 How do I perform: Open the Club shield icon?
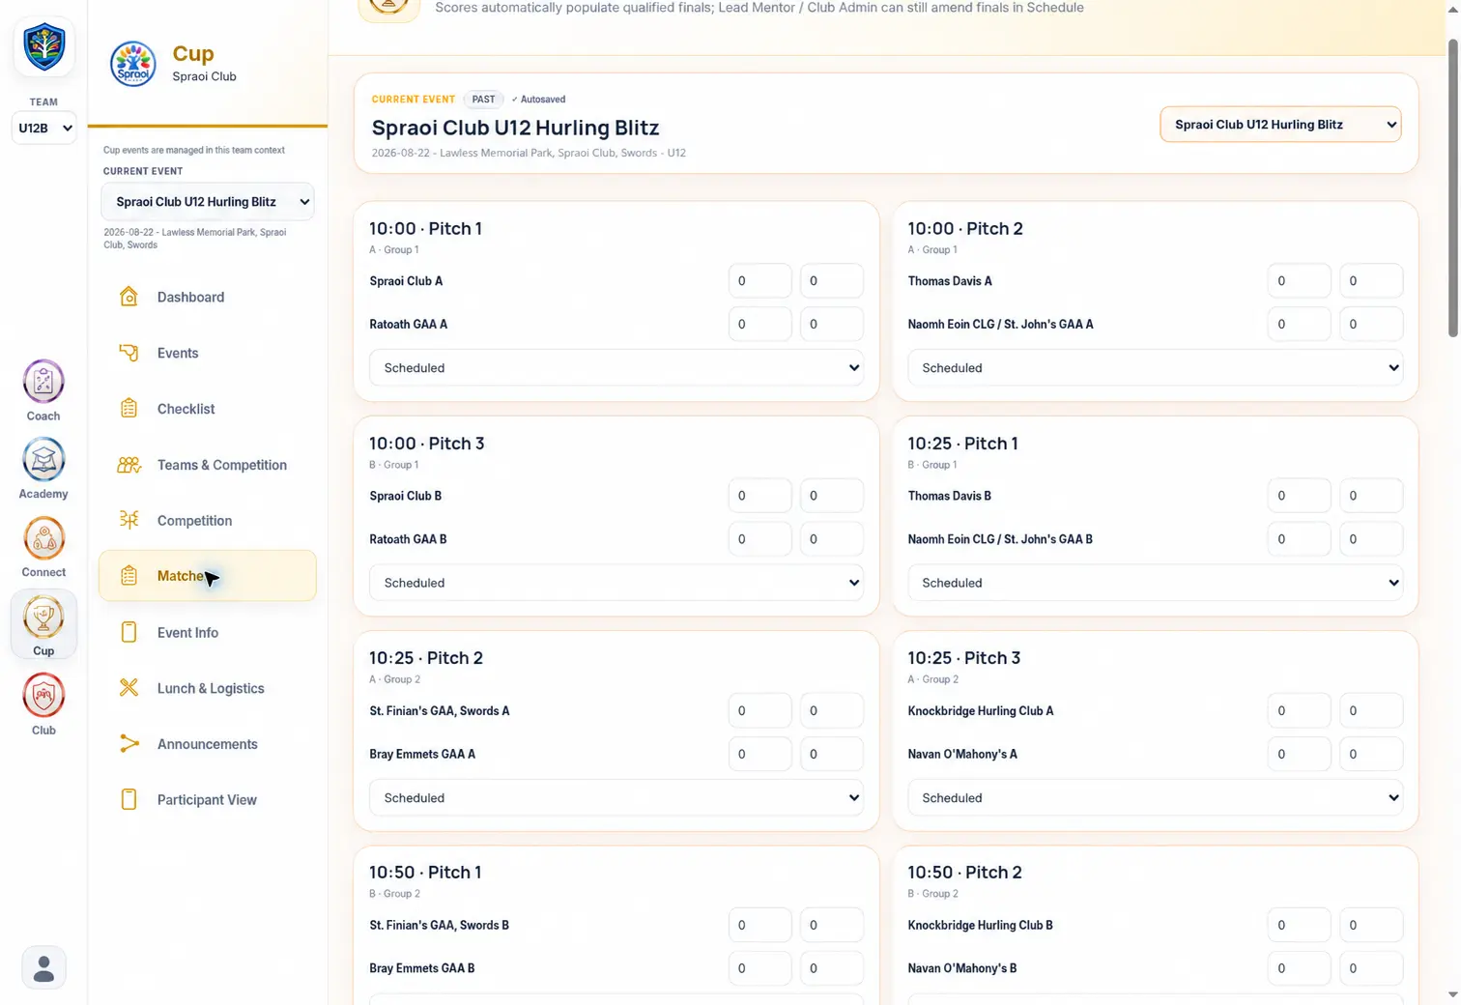coord(43,695)
